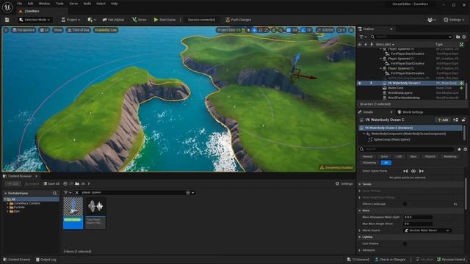Click the Outliner visibility column header eye

pos(360,44)
